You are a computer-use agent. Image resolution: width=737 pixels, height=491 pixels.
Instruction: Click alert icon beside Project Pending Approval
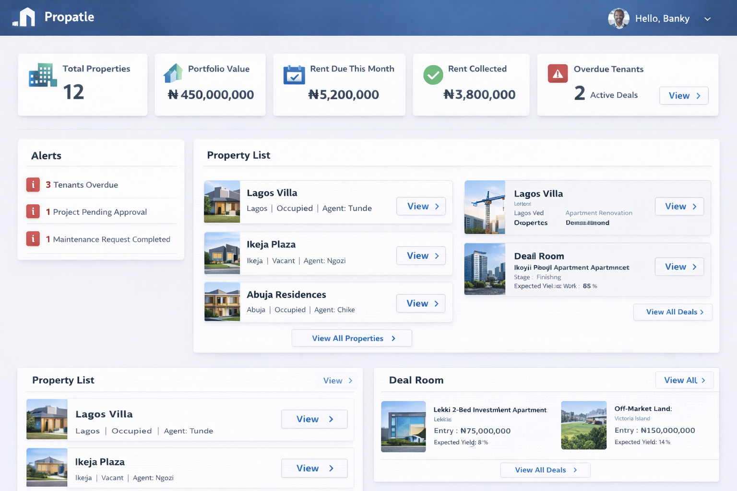(33, 211)
